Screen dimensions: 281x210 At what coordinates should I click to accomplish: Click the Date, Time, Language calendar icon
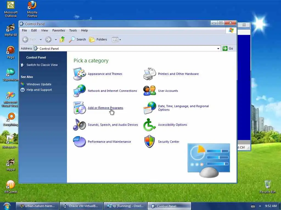[150, 108]
